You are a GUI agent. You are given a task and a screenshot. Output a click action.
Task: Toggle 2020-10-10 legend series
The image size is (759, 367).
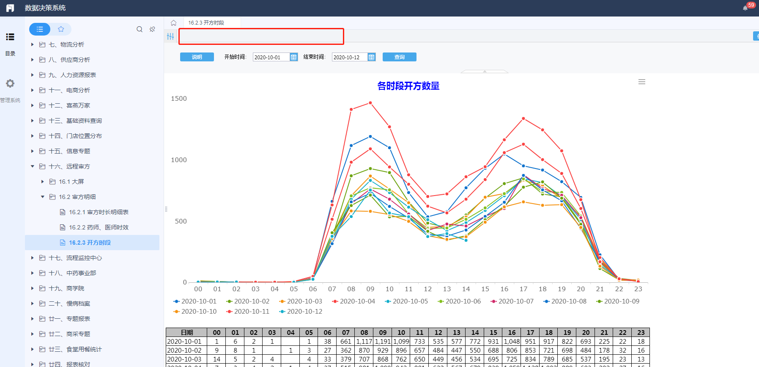pyautogui.click(x=195, y=312)
